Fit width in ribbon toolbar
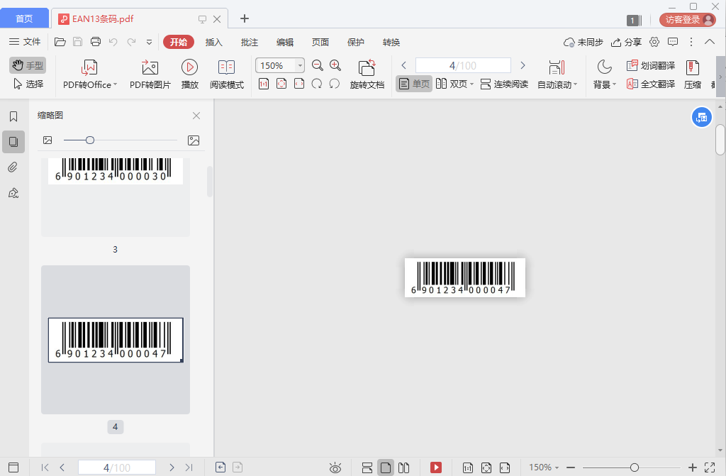The width and height of the screenshot is (726, 476). 299,84
